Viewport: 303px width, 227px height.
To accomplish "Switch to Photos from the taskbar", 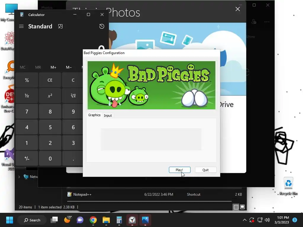I will click(145, 220).
